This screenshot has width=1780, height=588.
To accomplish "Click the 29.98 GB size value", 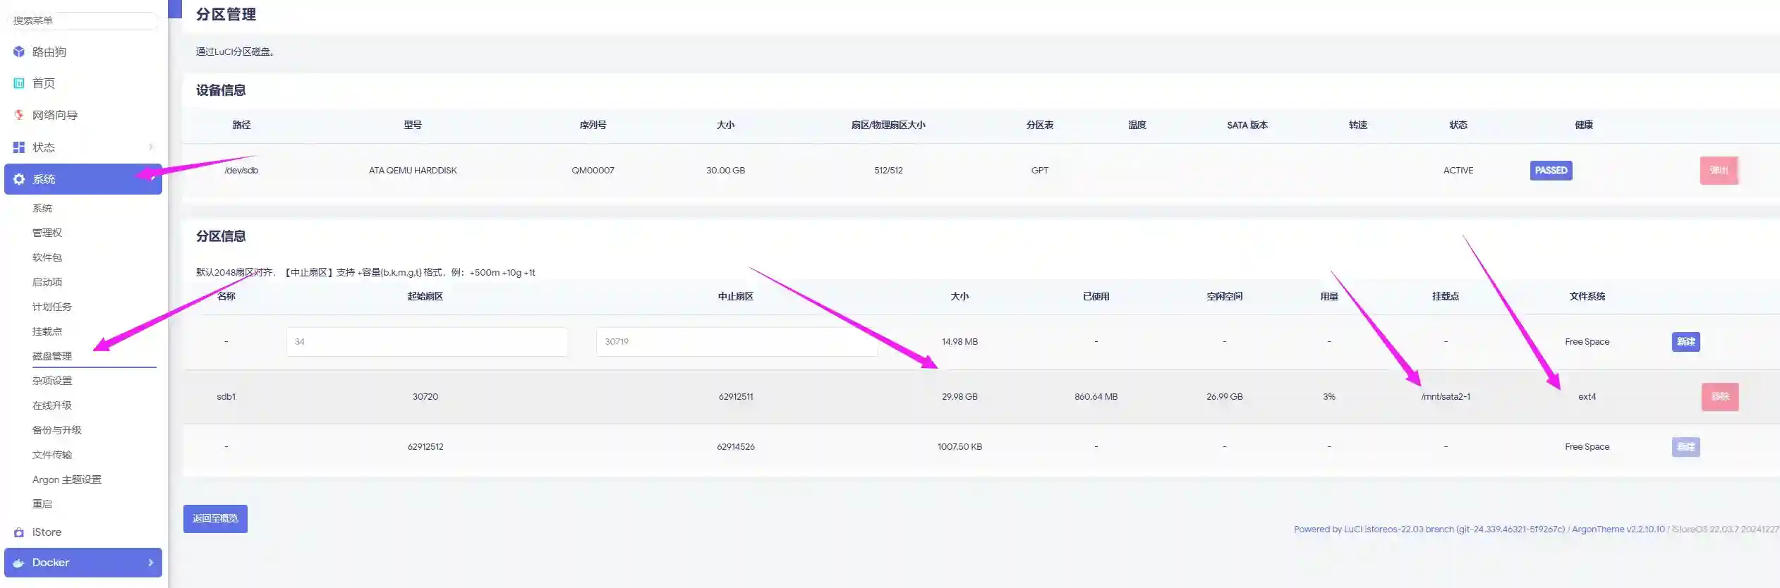I will [x=959, y=397].
